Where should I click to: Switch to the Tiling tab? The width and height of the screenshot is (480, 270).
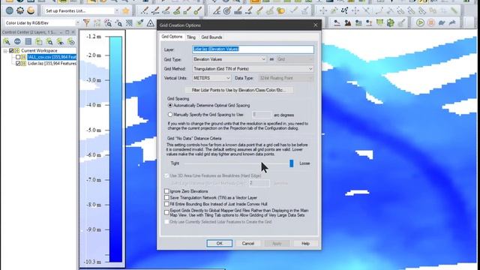click(191, 37)
